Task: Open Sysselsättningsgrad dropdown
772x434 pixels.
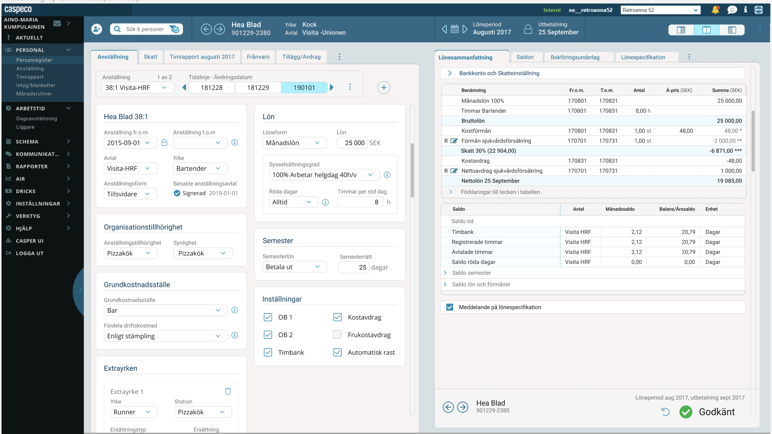Action: [x=324, y=175]
